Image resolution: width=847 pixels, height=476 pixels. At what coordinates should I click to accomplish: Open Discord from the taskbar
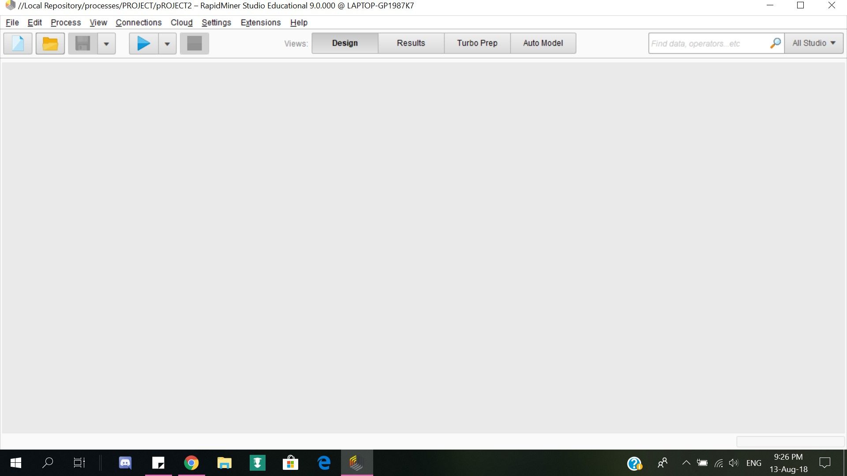[x=125, y=463]
